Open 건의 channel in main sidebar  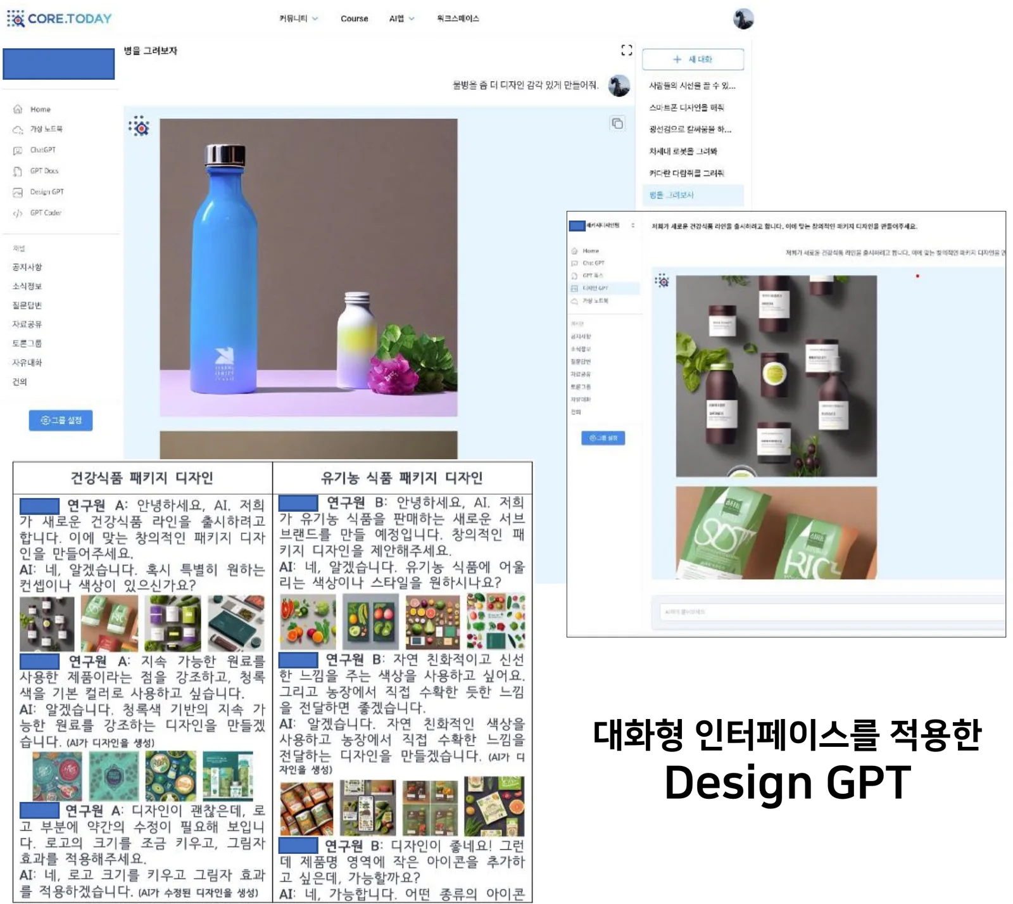point(20,381)
